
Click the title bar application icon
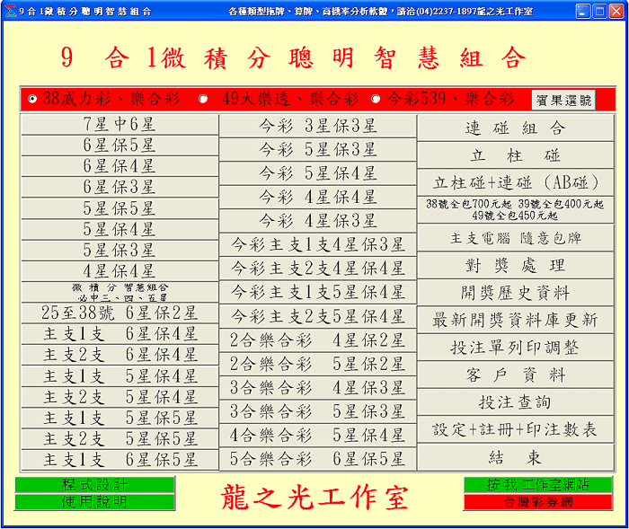[x=10, y=11]
